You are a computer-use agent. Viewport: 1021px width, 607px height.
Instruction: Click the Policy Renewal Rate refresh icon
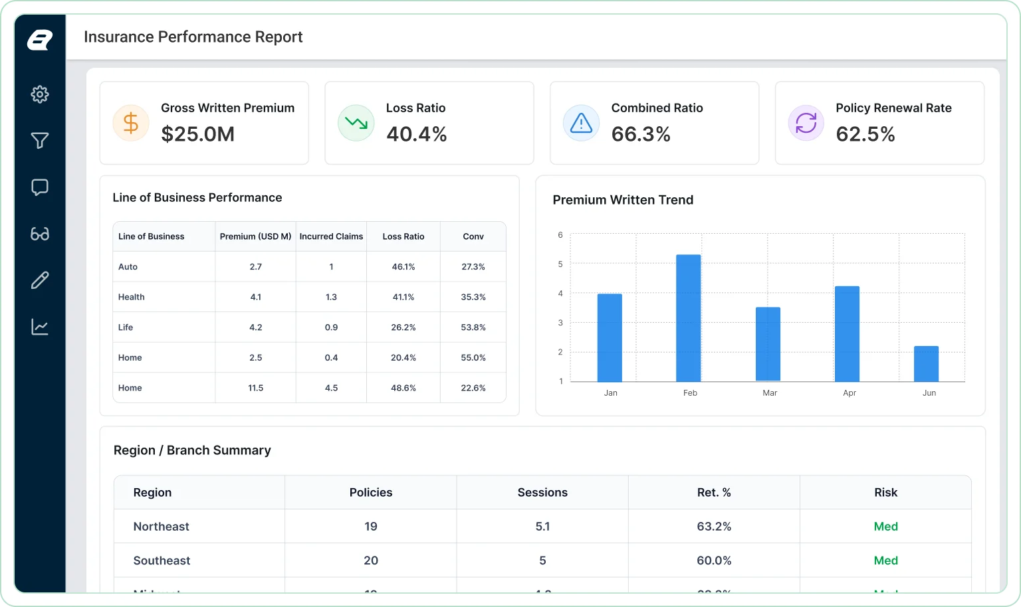[806, 123]
